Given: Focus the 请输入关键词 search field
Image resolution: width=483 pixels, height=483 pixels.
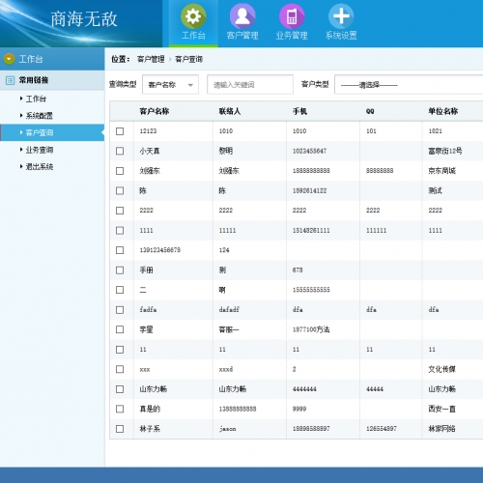Looking at the screenshot, I should (x=250, y=85).
